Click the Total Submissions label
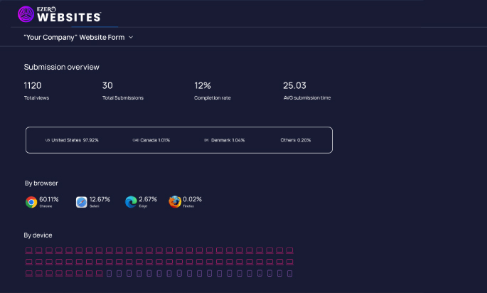The width and height of the screenshot is (487, 293). (123, 98)
